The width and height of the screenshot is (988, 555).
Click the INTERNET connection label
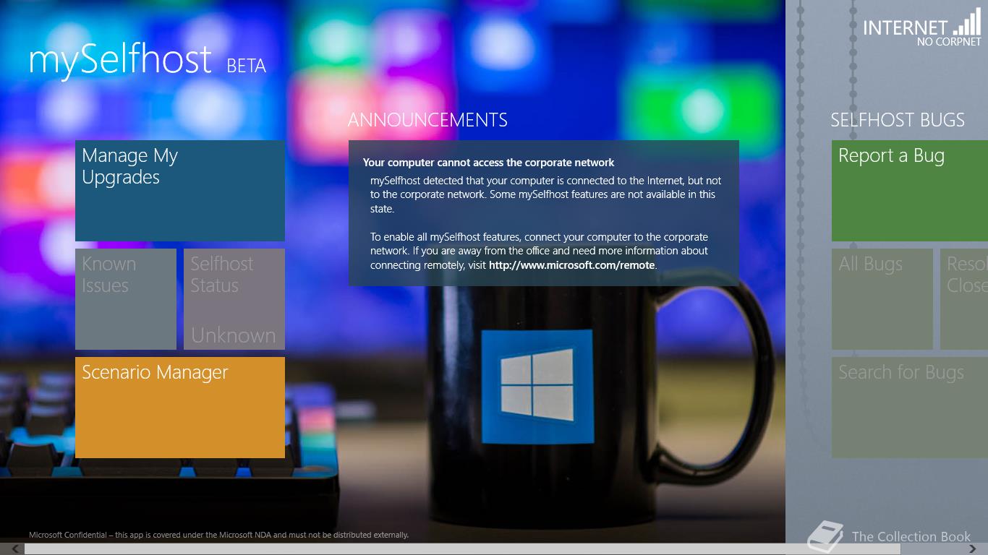pyautogui.click(x=906, y=27)
